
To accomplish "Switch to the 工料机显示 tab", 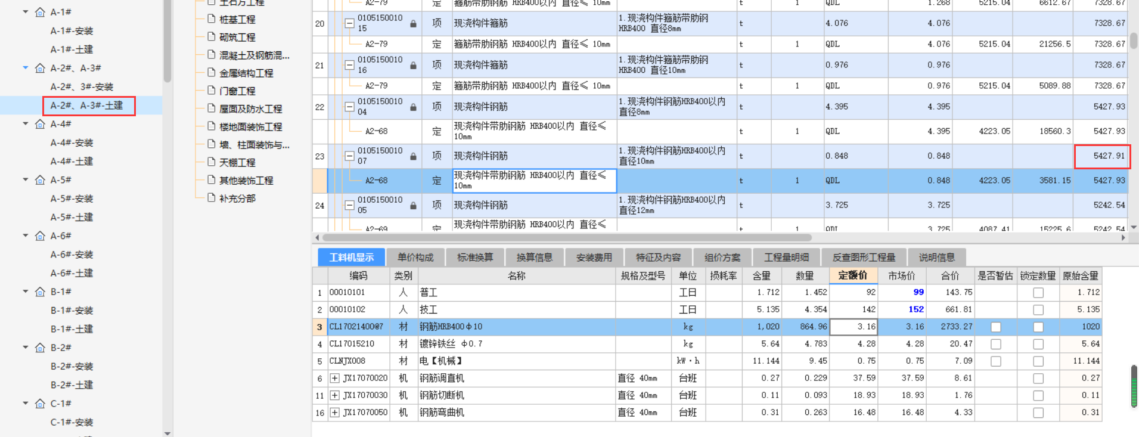I will tap(352, 257).
